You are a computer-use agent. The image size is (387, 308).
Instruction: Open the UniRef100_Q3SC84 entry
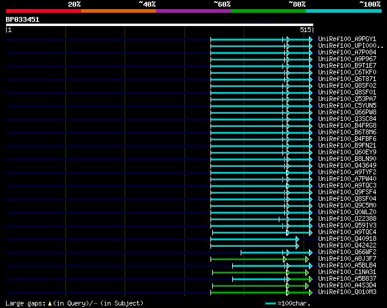click(347, 119)
